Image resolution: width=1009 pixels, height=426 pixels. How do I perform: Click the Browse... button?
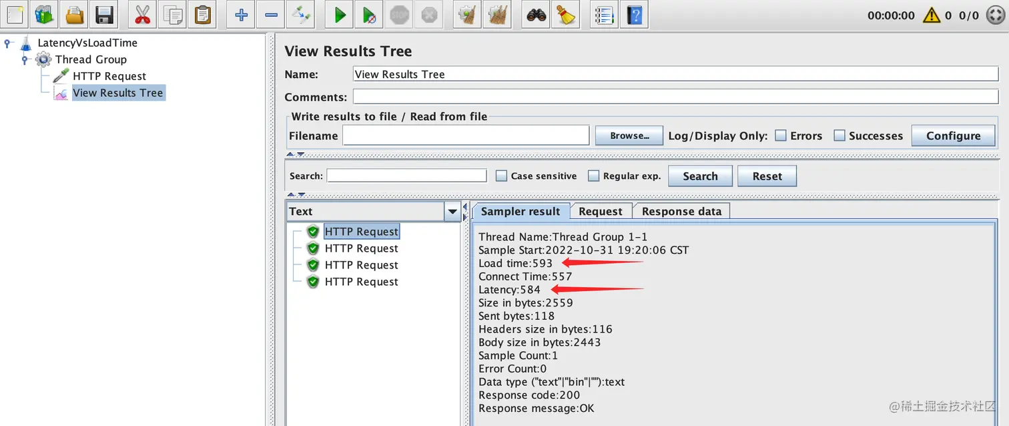[629, 136]
